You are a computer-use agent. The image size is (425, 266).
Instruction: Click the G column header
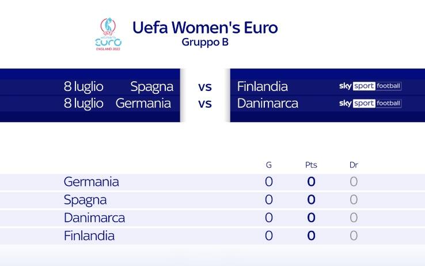269,165
